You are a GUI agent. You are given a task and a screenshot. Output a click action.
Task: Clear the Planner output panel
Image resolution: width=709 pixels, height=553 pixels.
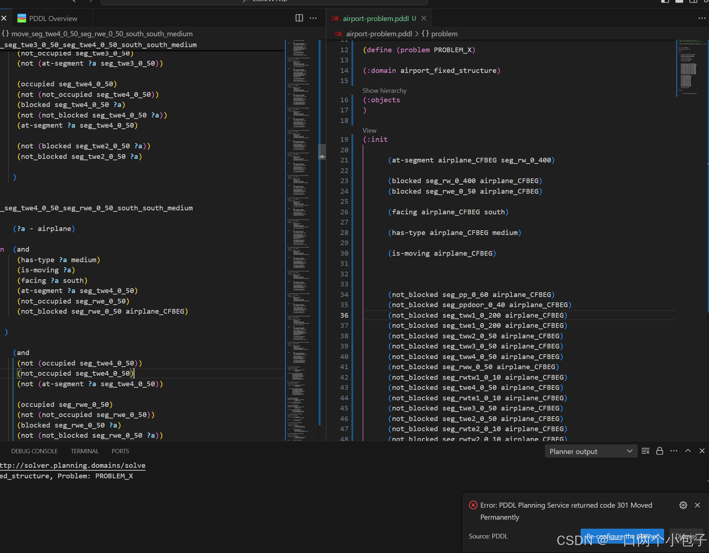(646, 451)
